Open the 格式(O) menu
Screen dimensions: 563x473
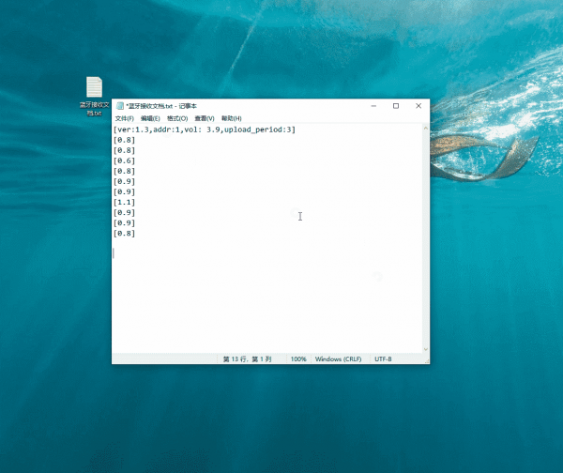(x=177, y=118)
